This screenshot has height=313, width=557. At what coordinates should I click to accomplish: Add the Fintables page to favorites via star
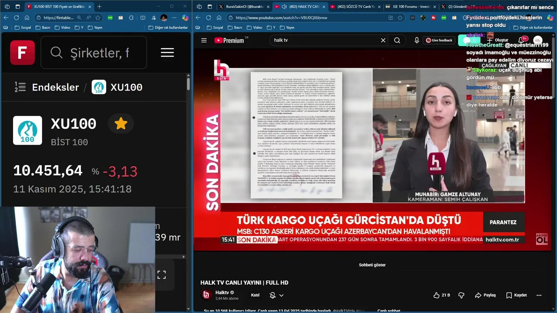coord(98,17)
